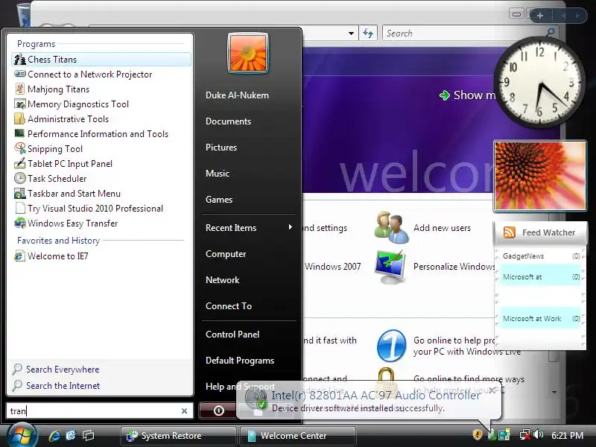Open Welcome to IE7 favorite
596x447 pixels.
tap(101, 256)
